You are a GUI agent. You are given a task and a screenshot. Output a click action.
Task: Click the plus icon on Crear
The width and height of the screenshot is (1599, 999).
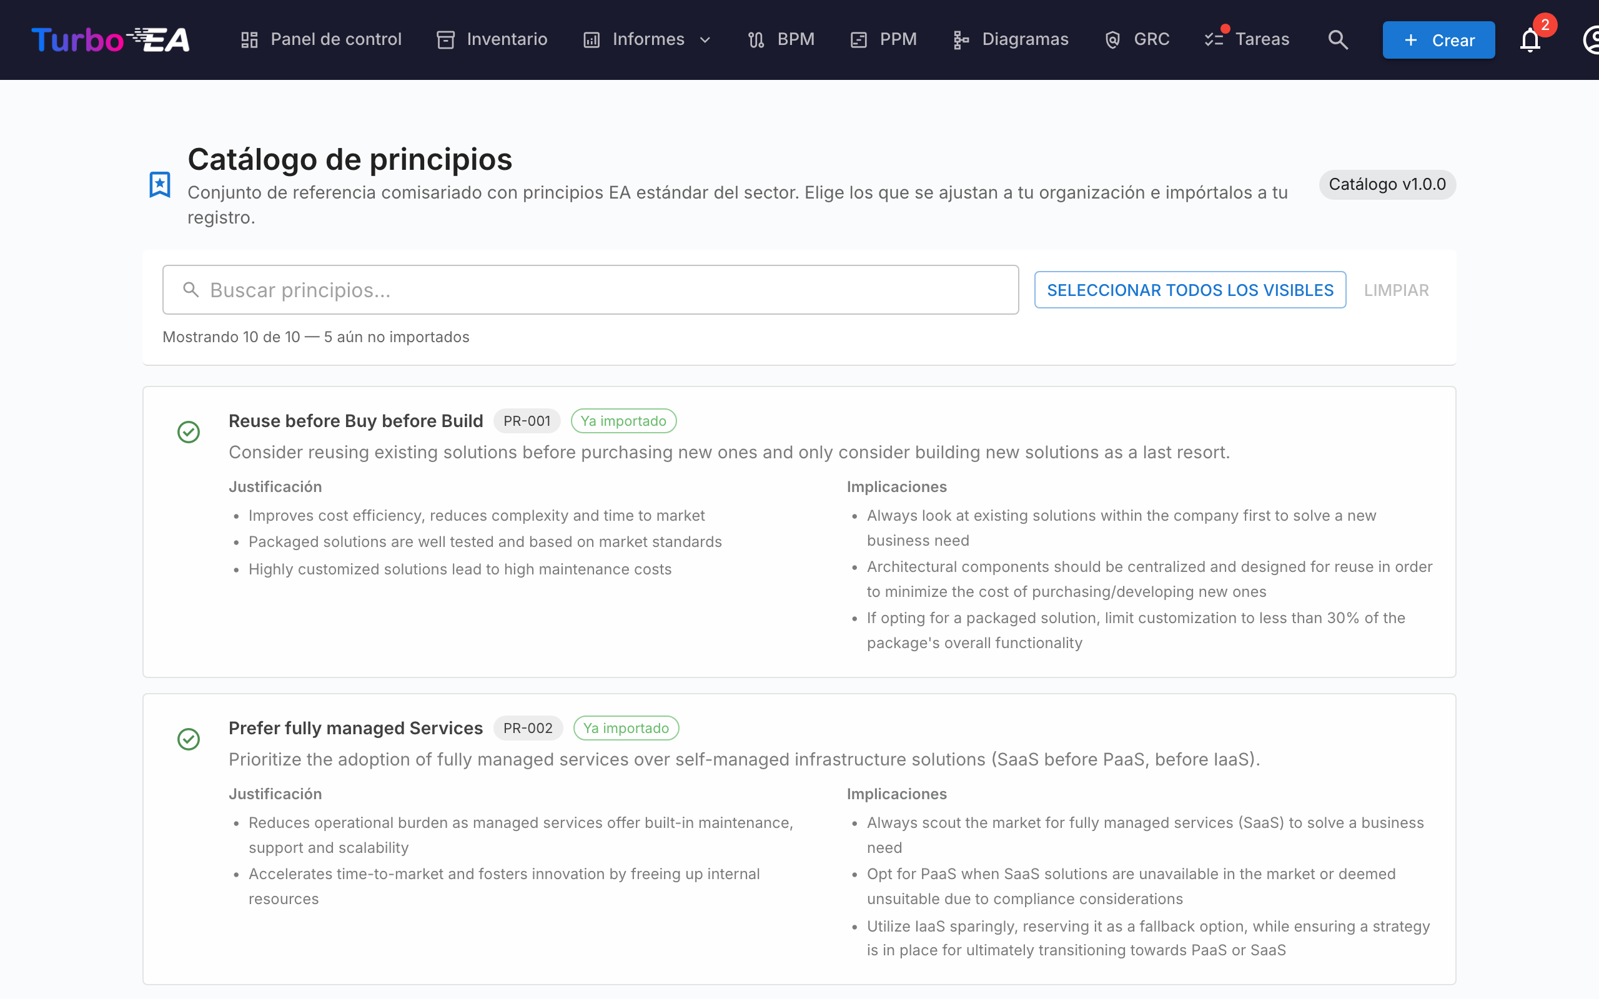[x=1411, y=41]
